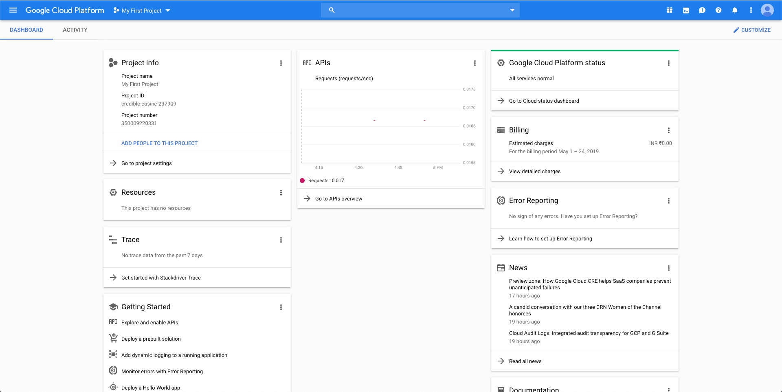Open the hamburger navigation menu
This screenshot has width=782, height=392.
(13, 10)
